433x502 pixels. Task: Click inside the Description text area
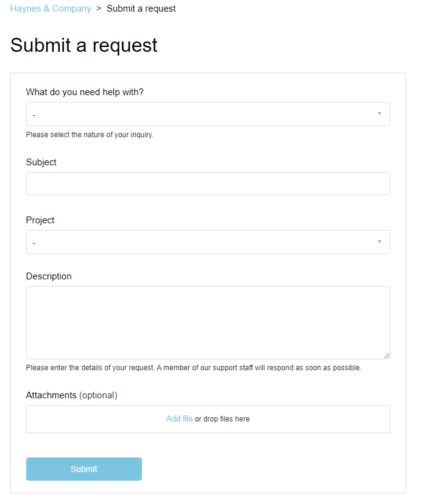point(208,322)
